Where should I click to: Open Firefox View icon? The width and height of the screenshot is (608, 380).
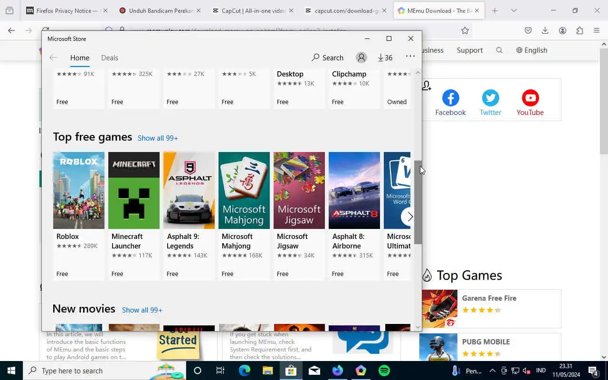[x=9, y=10]
